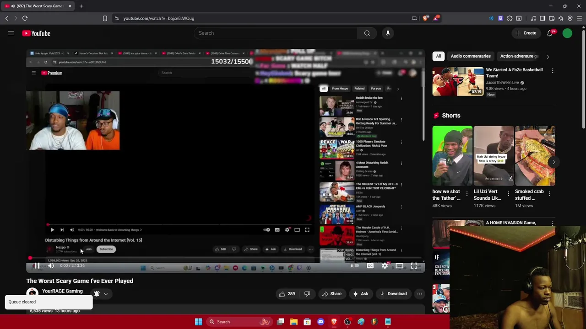586x329 pixels.
Task: Toggle closed captions on the player
Action: click(370, 265)
